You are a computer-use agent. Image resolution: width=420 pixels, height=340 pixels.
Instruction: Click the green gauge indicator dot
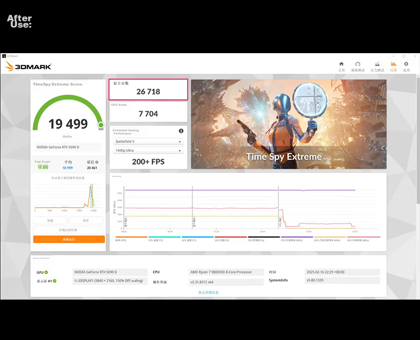click(x=100, y=125)
